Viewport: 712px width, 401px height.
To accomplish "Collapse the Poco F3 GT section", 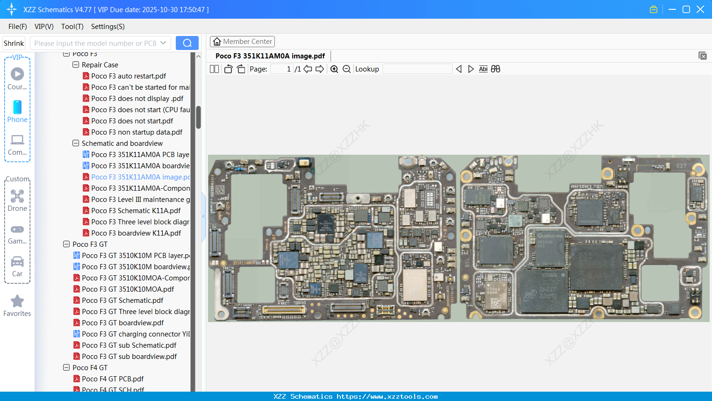I will [x=66, y=244].
